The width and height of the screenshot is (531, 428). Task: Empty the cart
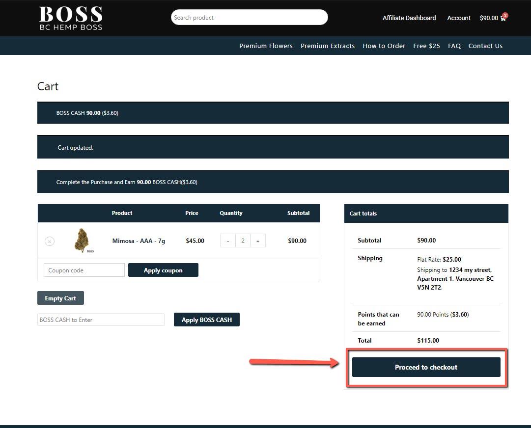(x=60, y=298)
